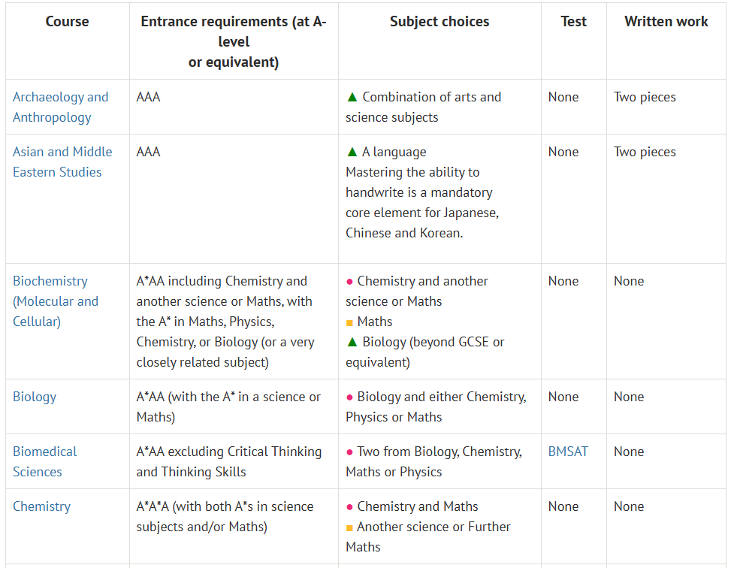Click pink dot before Biology and either Chemistry
This screenshot has height=568, width=731.
(x=349, y=397)
